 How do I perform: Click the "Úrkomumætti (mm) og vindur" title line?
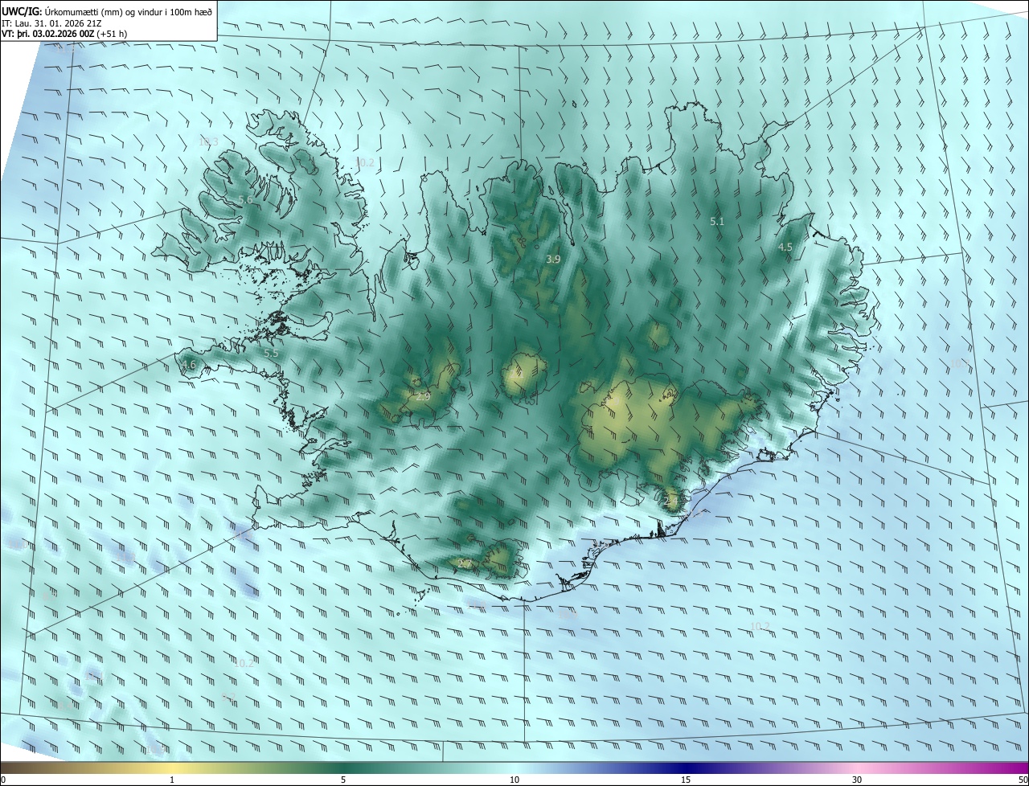(x=108, y=10)
